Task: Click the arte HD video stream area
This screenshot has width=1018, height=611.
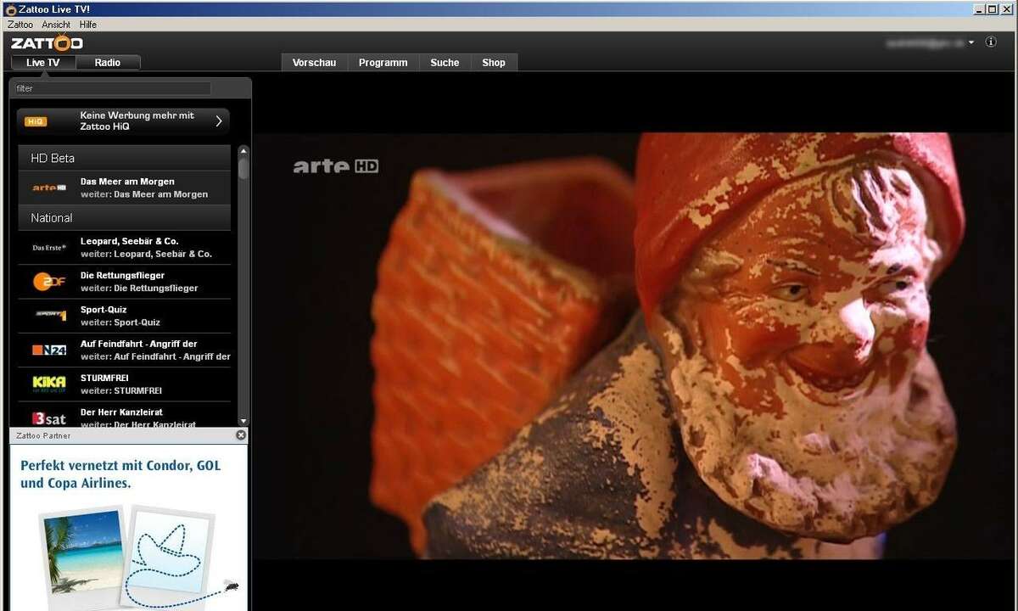Action: [636, 345]
